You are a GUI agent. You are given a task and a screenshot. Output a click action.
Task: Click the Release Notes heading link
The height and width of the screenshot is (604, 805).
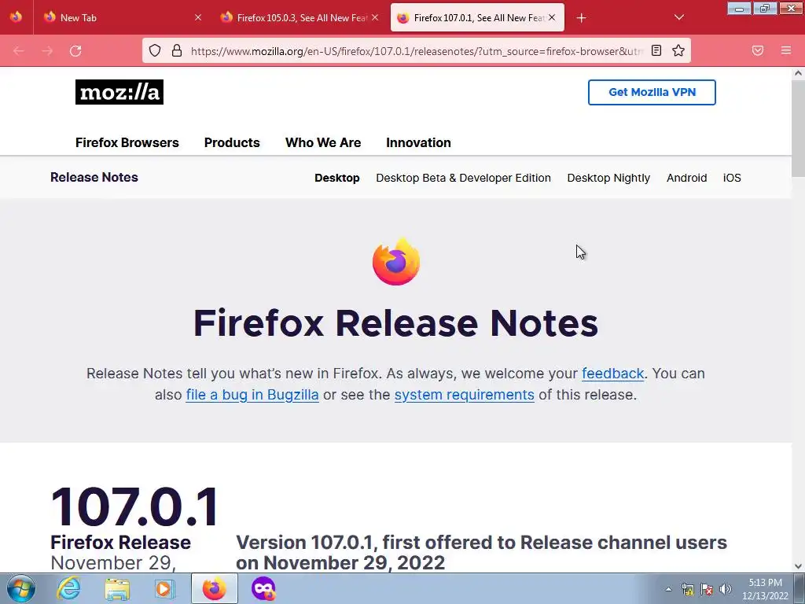94,177
